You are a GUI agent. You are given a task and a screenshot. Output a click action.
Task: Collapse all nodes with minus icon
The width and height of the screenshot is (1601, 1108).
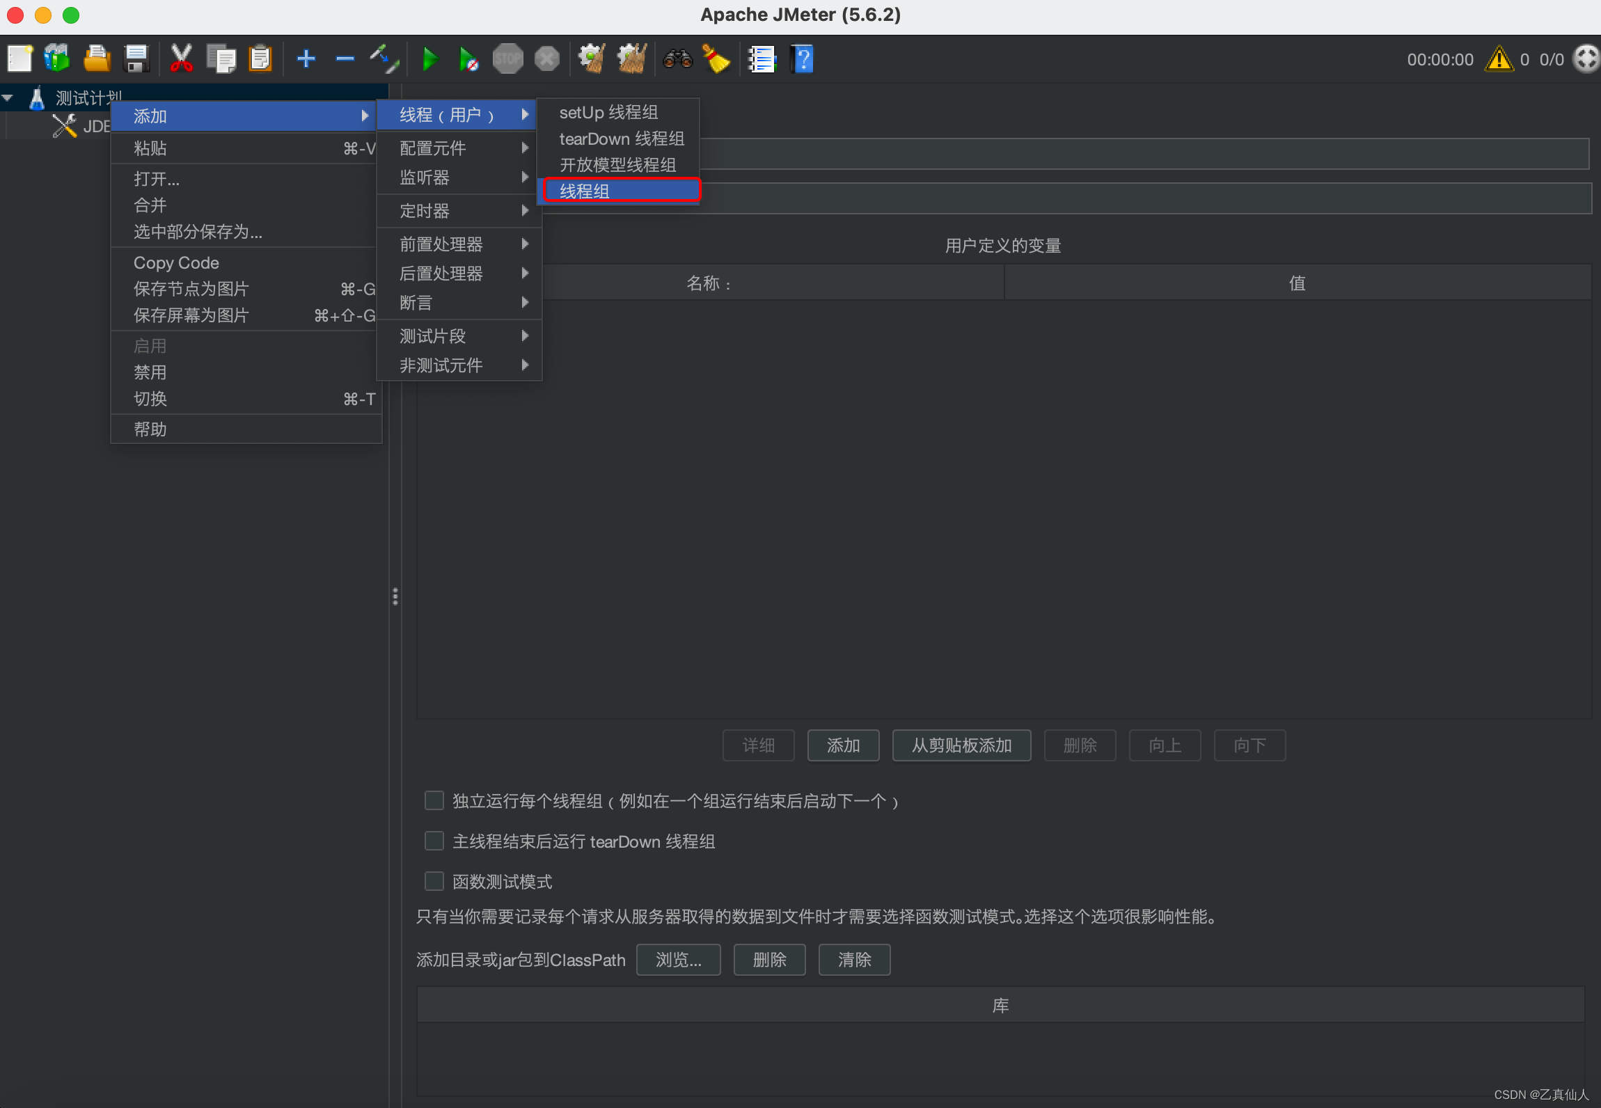click(x=345, y=59)
